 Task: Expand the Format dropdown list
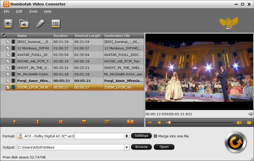point(127,136)
